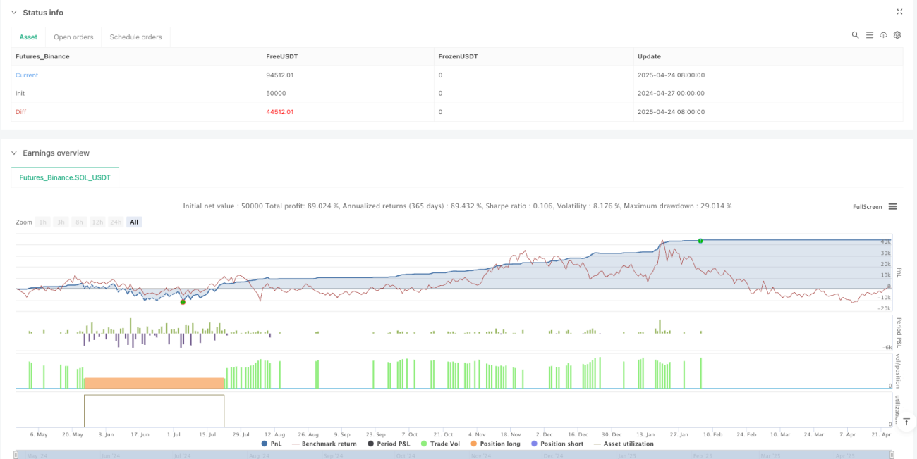
Task: Open the table settings gear icon
Action: click(897, 35)
